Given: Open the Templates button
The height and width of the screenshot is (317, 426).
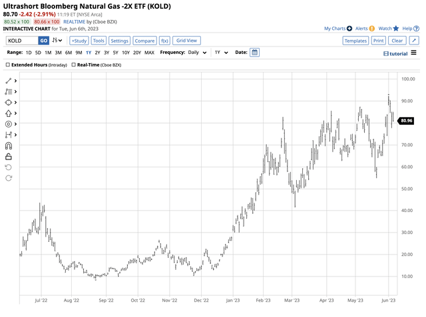Looking at the screenshot, I should 355,41.
